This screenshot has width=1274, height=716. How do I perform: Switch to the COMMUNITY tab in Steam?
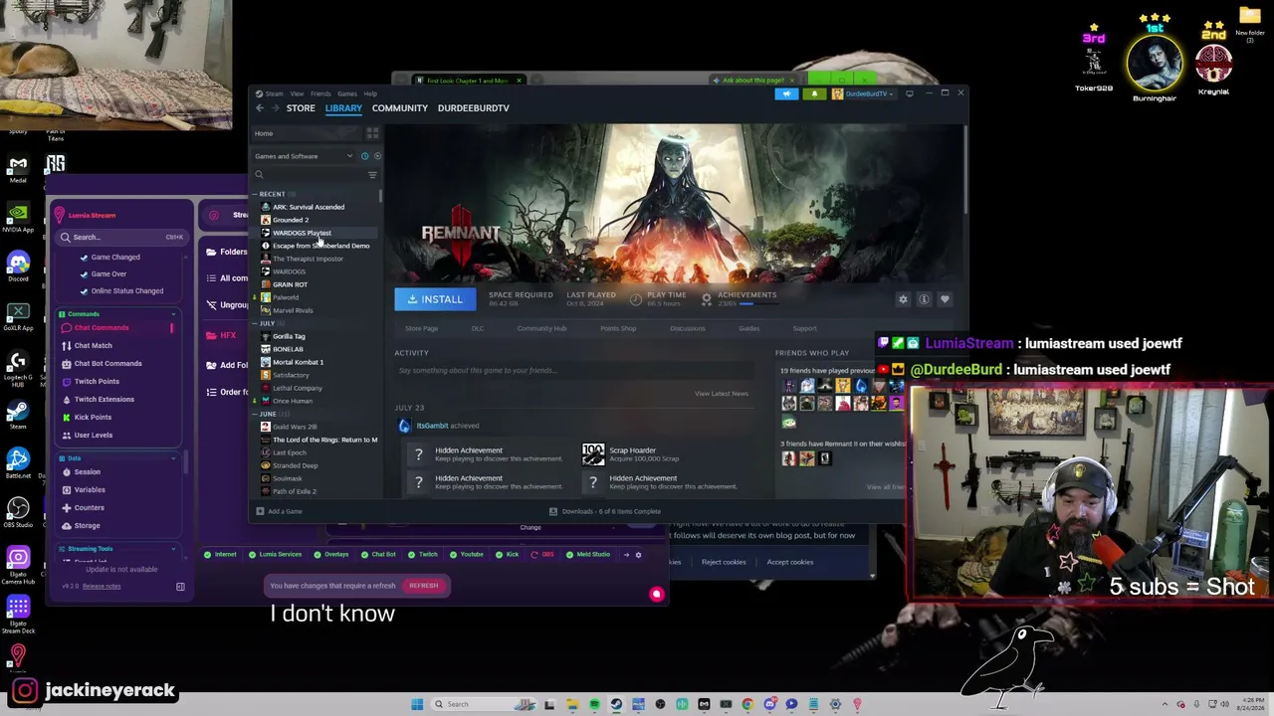400,108
